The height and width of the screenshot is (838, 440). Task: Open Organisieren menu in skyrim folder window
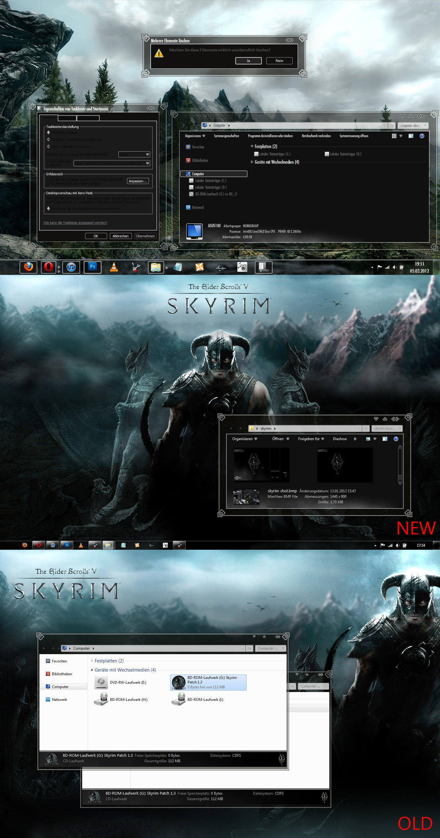pos(244,439)
